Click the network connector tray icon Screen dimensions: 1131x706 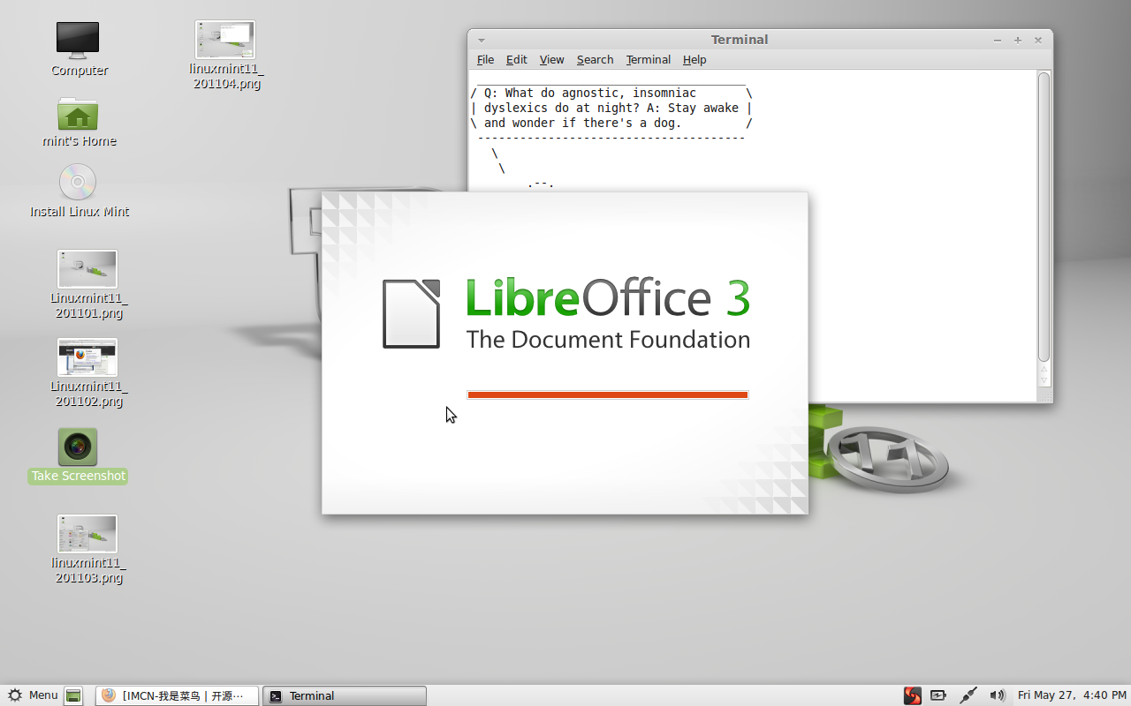click(968, 695)
